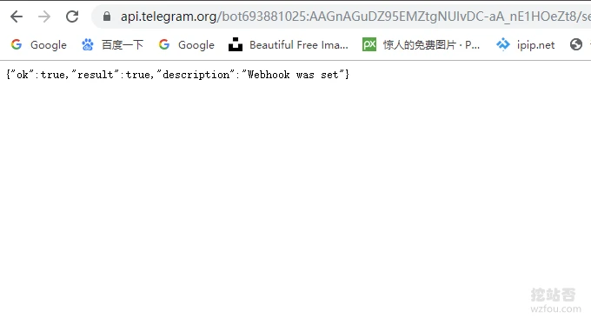The image size is (591, 318).
Task: Click the wzfou.com watermark
Action: pos(555,308)
